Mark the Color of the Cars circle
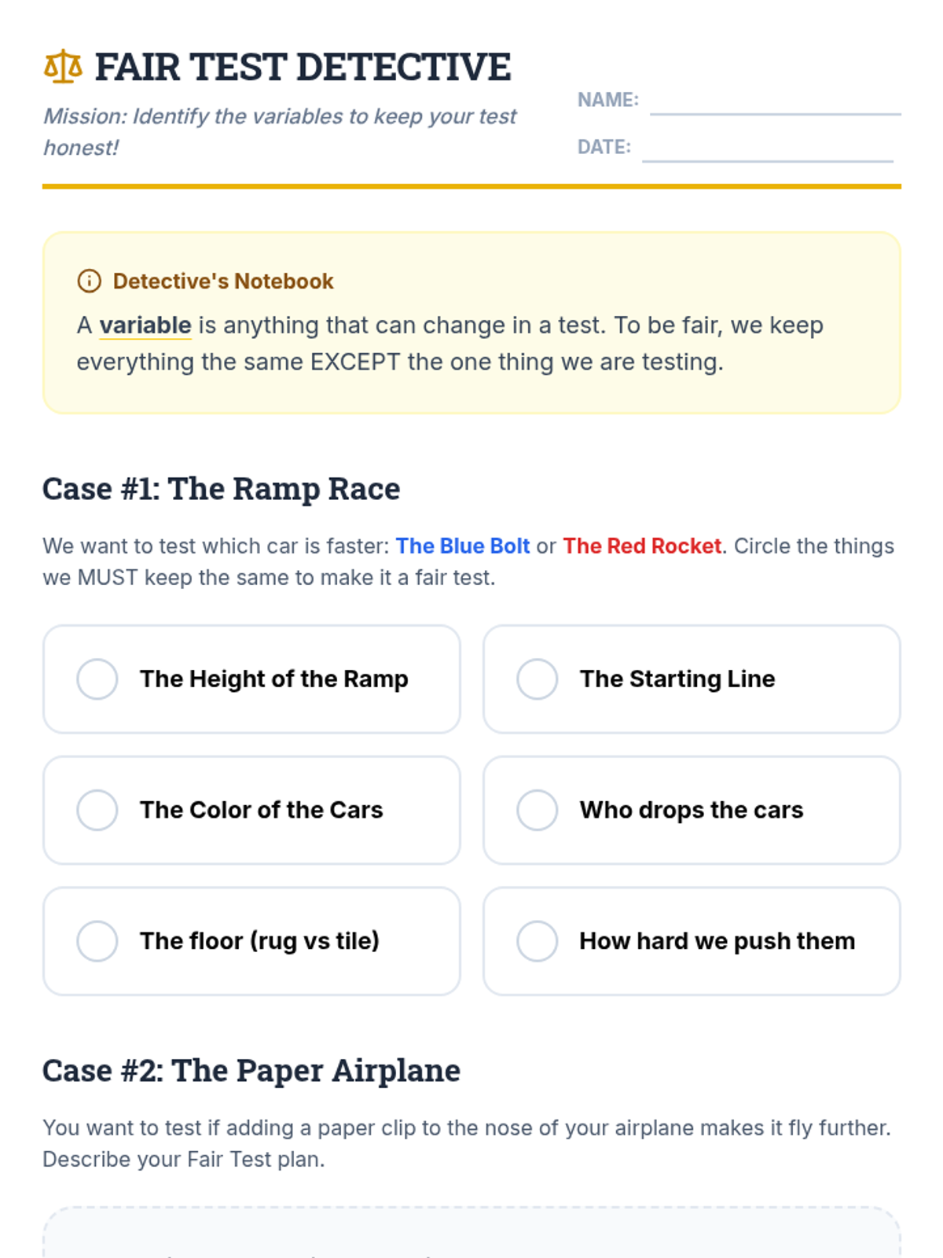Image resolution: width=943 pixels, height=1258 pixels. point(97,810)
